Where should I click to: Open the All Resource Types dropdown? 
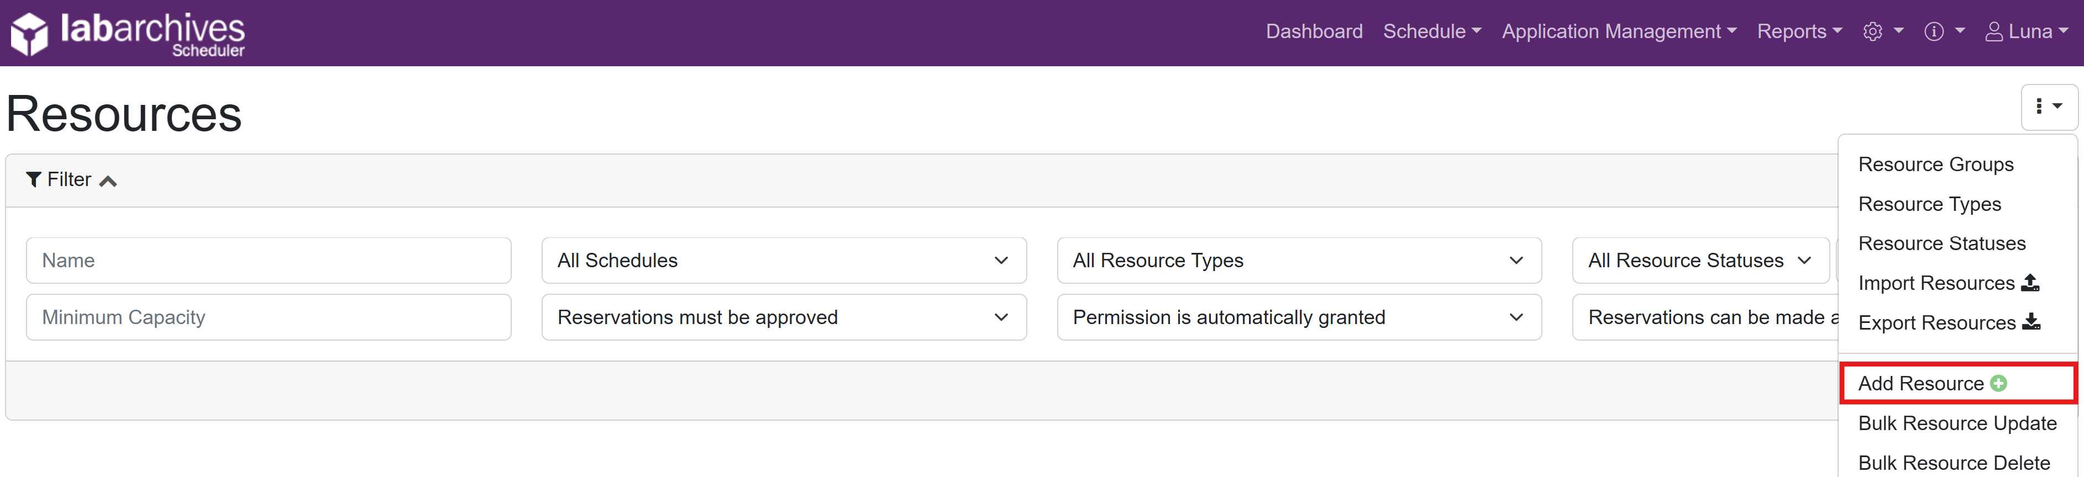click(x=1299, y=261)
